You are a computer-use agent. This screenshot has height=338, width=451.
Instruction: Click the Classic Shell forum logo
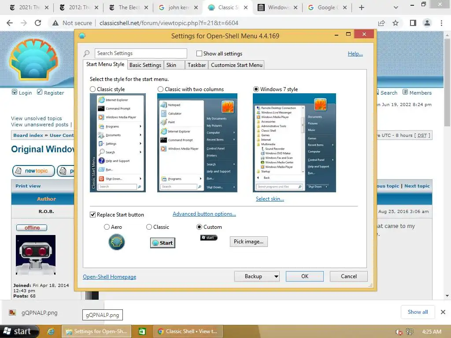34,59
